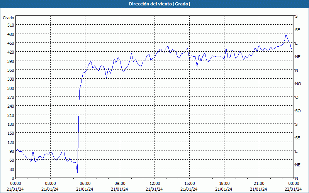Click the 06:00 time label
The width and height of the screenshot is (309, 193).
pos(85,184)
